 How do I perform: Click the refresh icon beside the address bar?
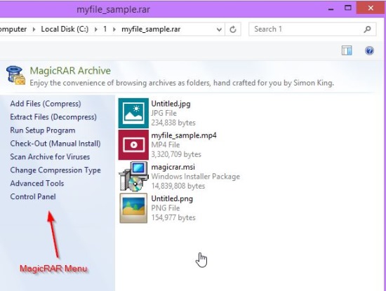click(x=233, y=29)
